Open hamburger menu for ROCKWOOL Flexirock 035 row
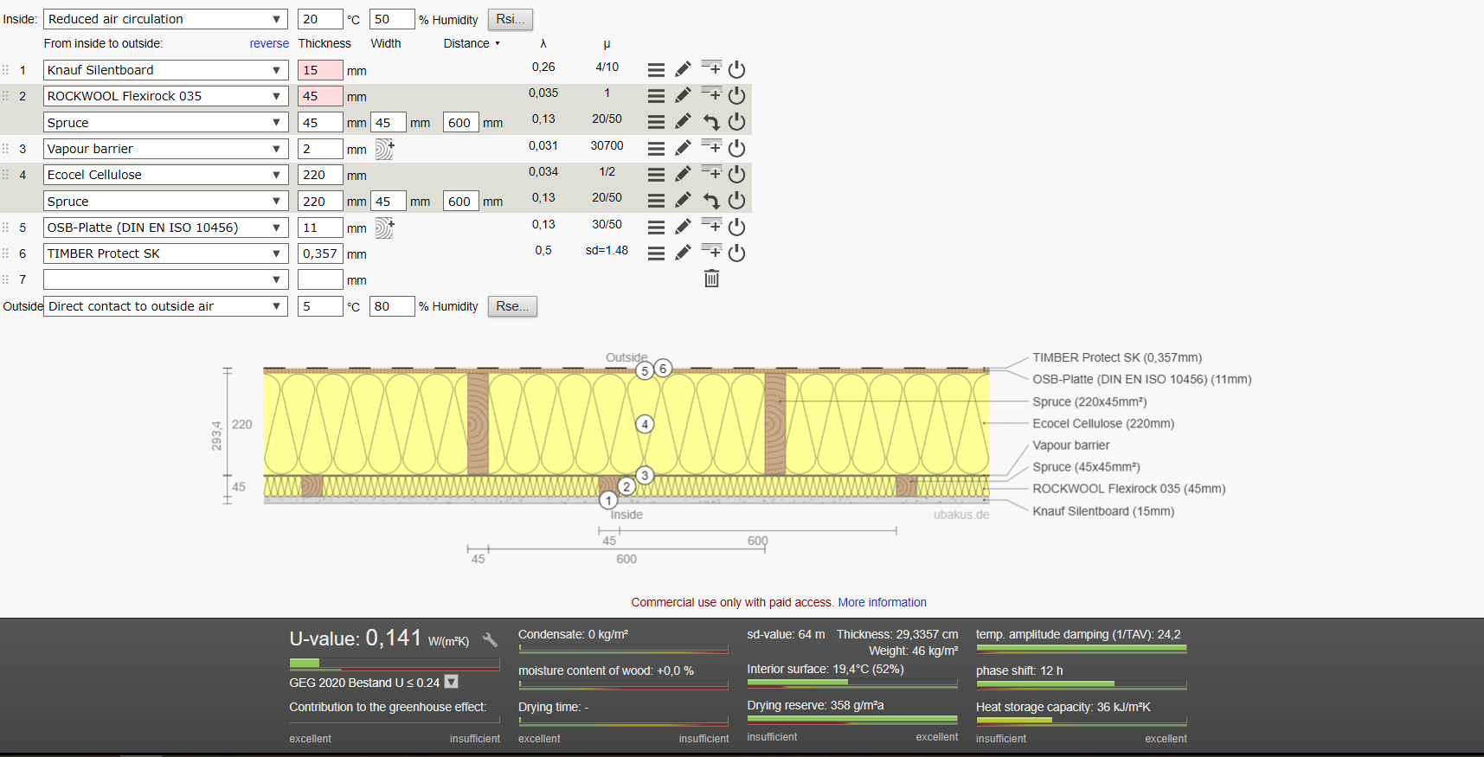Screen dimensions: 1484x757 (x=656, y=96)
